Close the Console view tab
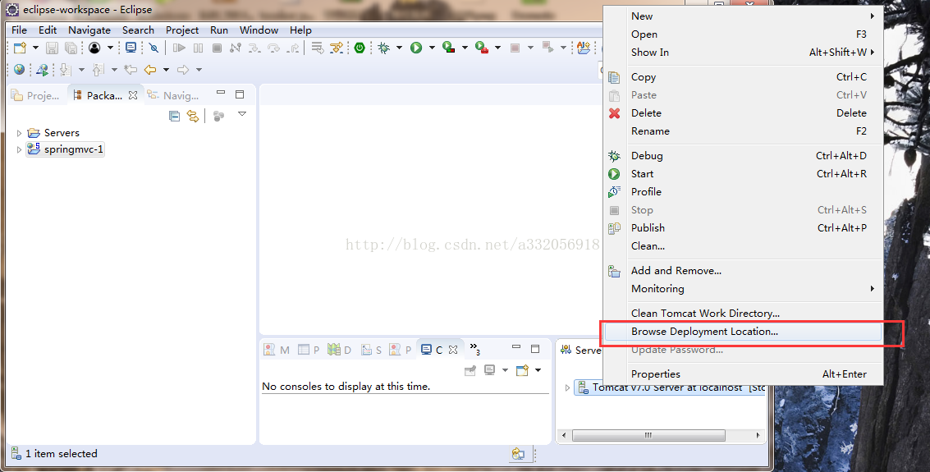 [453, 350]
